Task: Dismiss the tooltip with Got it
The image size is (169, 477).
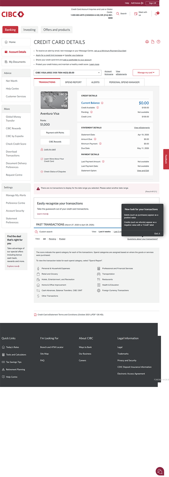Action: pos(157,233)
